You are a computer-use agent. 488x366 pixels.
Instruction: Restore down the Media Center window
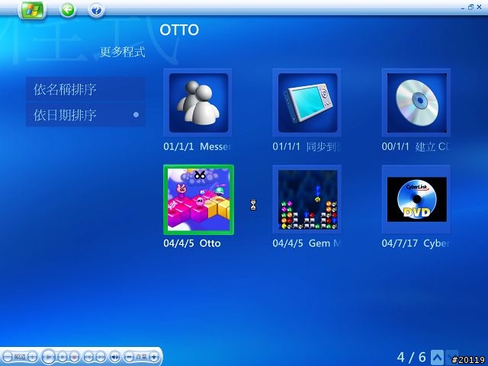coord(471,7)
